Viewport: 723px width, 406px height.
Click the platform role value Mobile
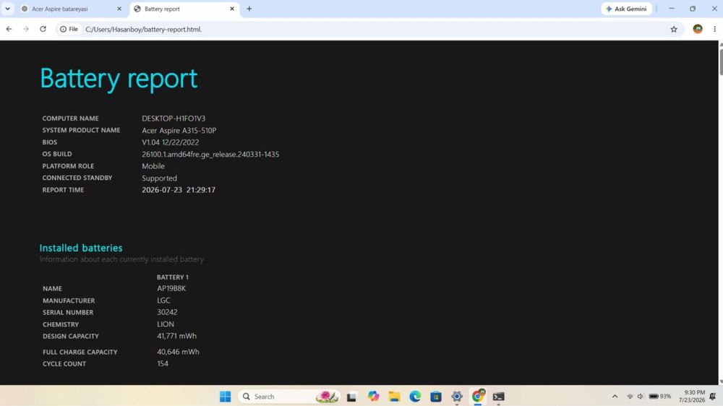click(x=153, y=166)
